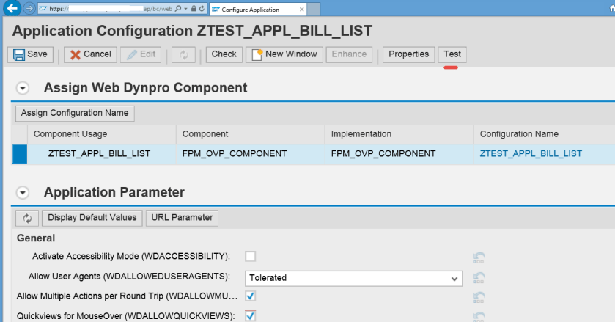Uncheck Allow Multiple Actions per Round Trip
Viewport: 615px width, 322px height.
(250, 296)
